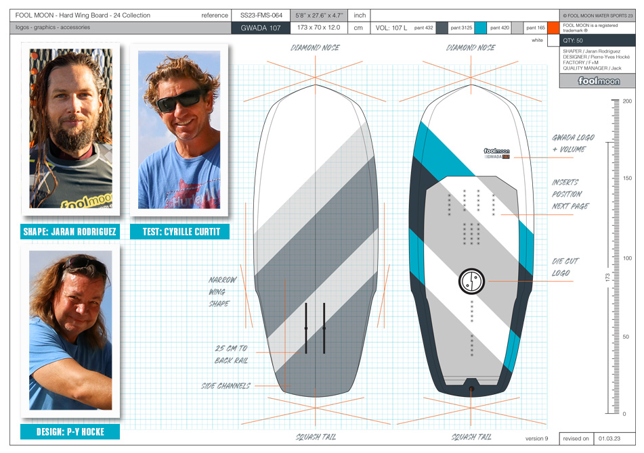Click the 200 mark on the ruler

tap(627, 101)
